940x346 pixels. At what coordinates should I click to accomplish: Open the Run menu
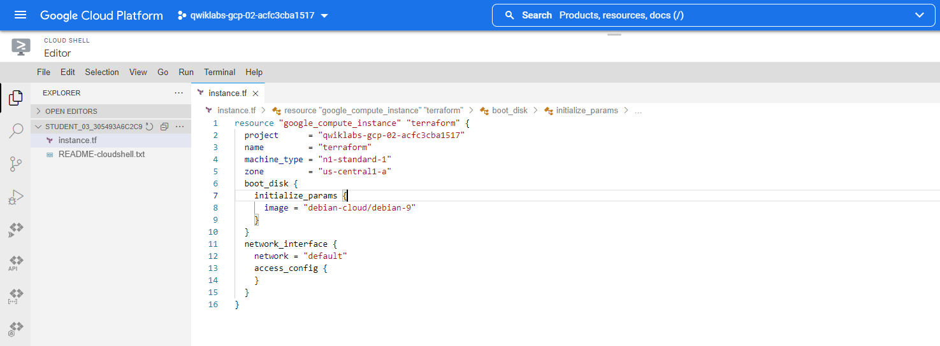(186, 72)
